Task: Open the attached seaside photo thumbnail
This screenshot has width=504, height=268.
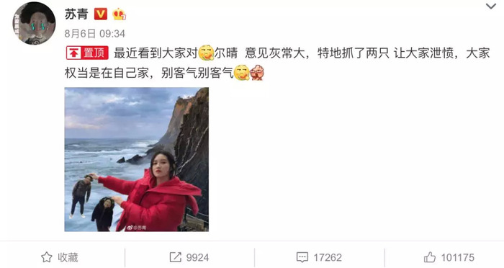Action: pyautogui.click(x=137, y=159)
